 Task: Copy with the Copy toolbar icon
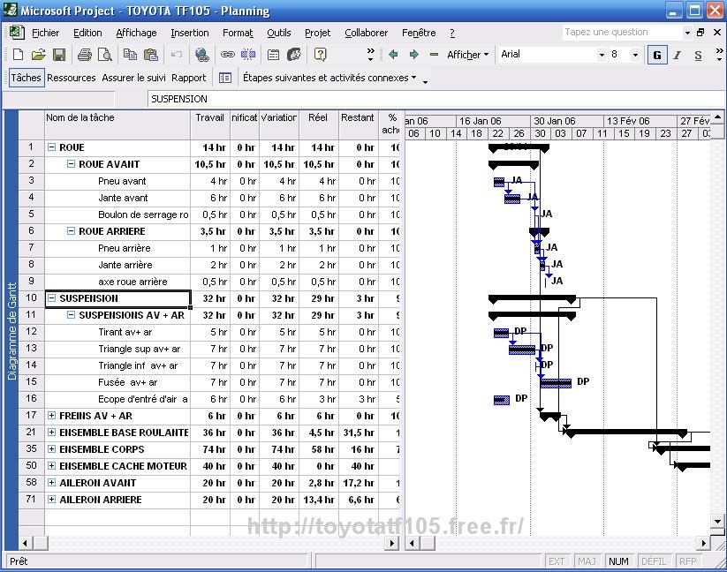tap(130, 55)
